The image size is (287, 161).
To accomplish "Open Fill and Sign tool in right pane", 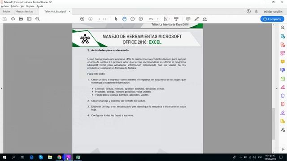I will click(283, 113).
